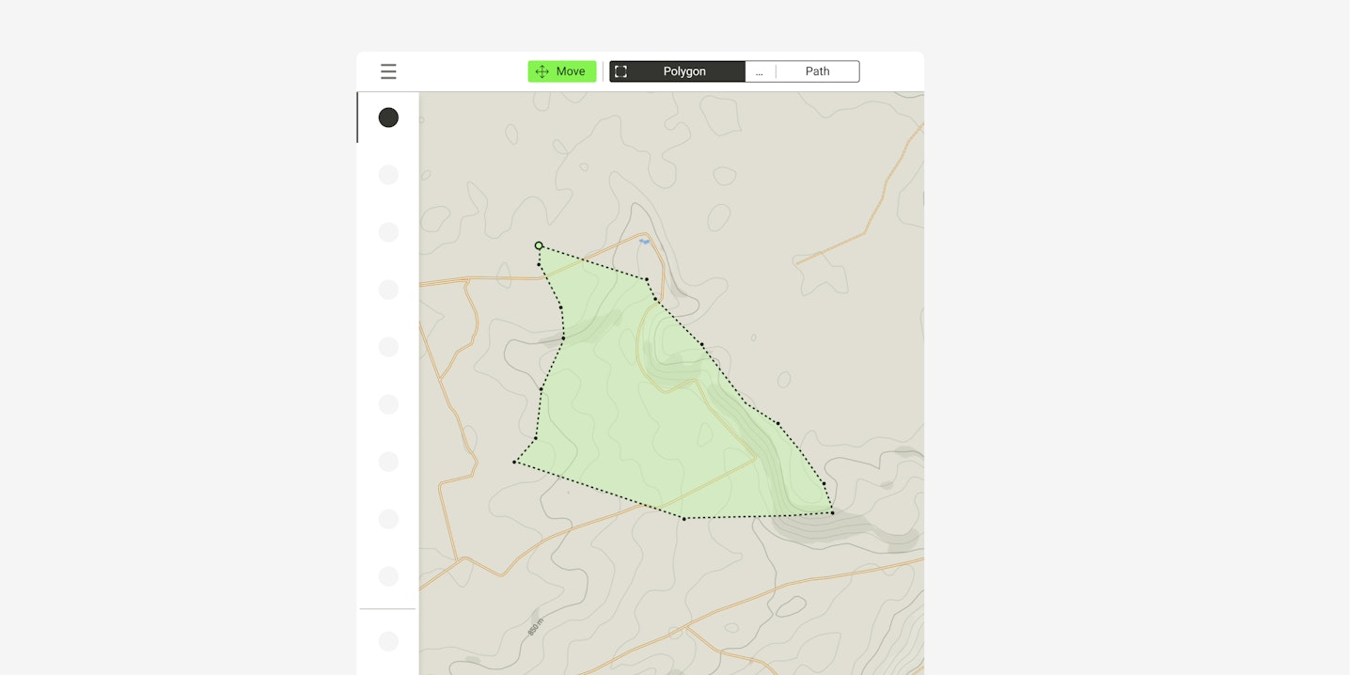Click the 850 m contour label
Viewport: 1350px width, 675px height.
(x=534, y=623)
